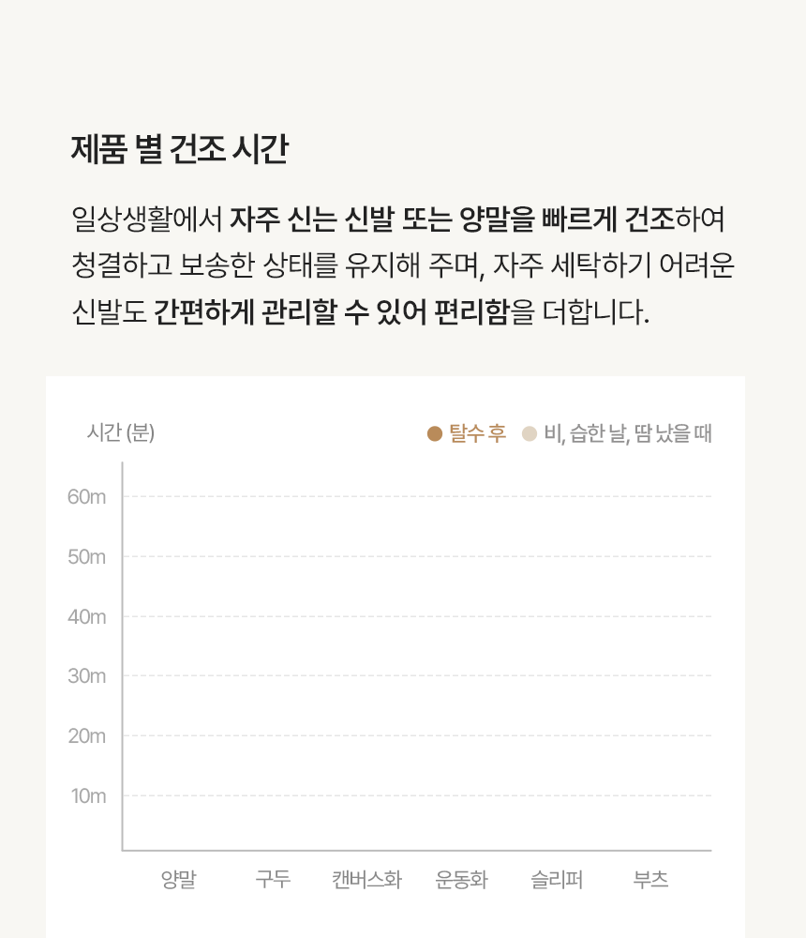Viewport: 806px width, 938px height.
Task: Click the beige legend dot for 비, 습한 날
Action: pos(530,433)
